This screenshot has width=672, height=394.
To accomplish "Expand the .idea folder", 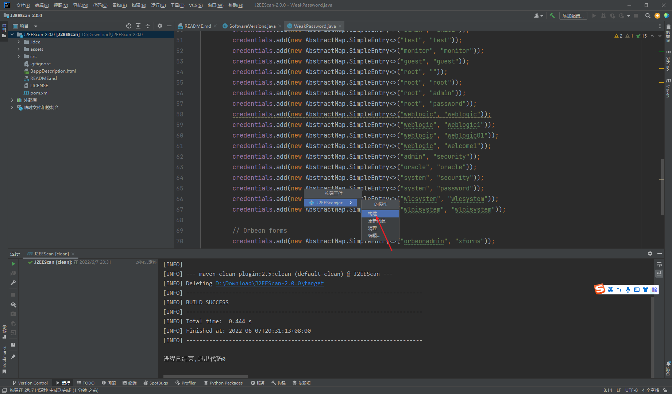I will coord(19,42).
